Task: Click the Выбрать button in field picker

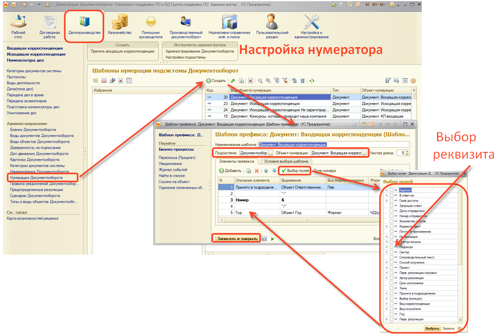Action: pos(432,328)
